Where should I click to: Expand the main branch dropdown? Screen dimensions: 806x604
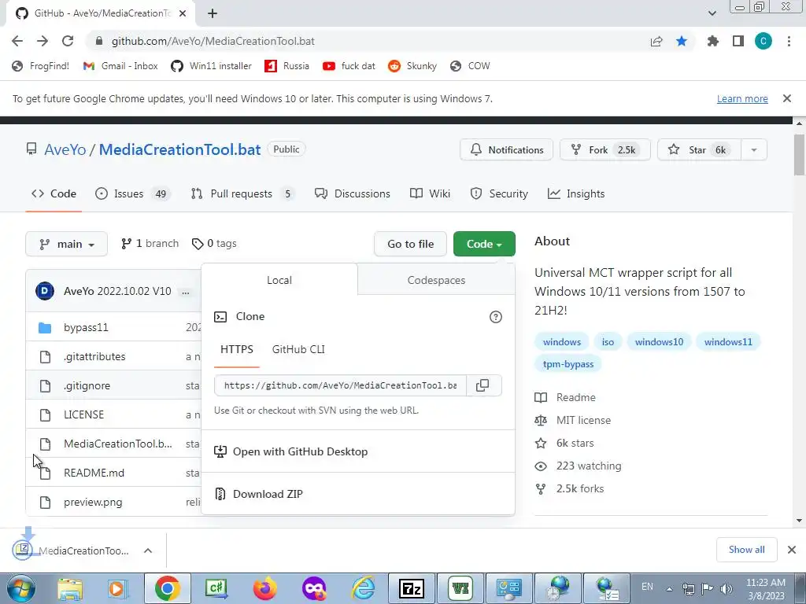tap(66, 244)
